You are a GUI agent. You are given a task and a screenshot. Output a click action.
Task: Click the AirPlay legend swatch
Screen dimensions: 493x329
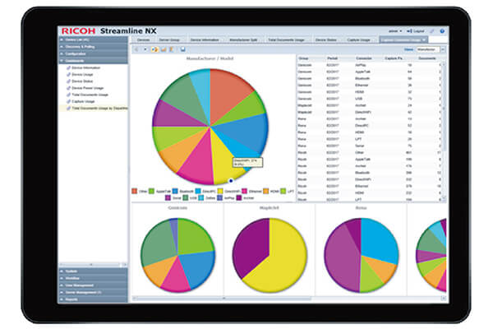pos(219,198)
